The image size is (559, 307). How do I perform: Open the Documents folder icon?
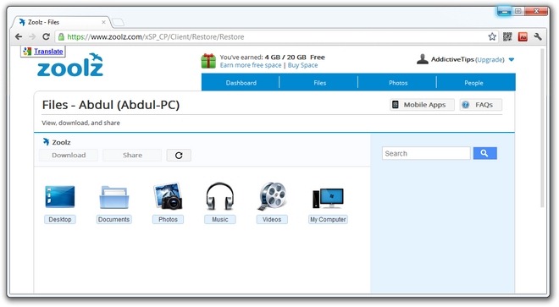point(114,196)
